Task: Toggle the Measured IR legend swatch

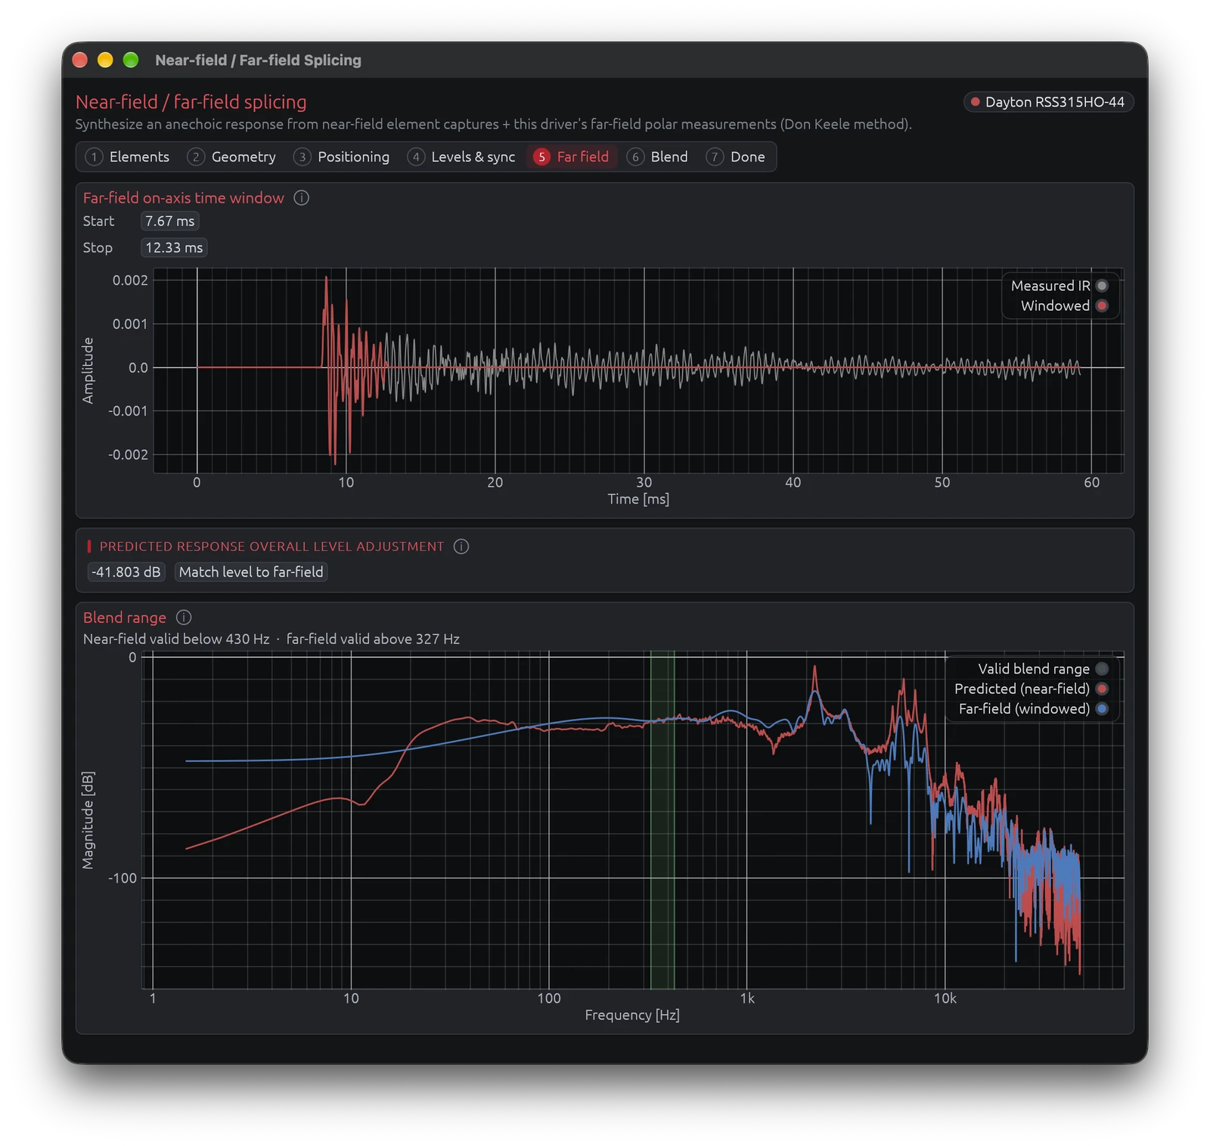Action: pyautogui.click(x=1102, y=286)
